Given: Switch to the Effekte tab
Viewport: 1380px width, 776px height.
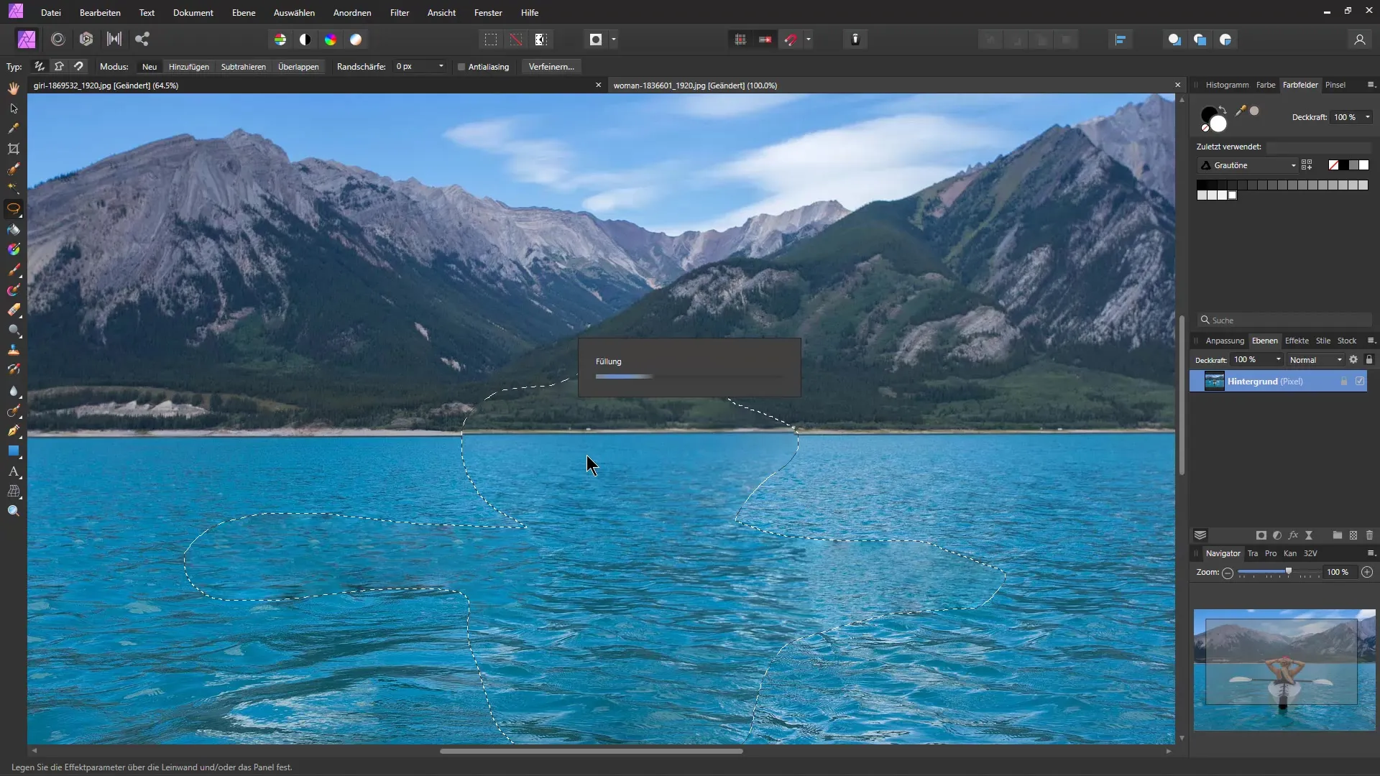Looking at the screenshot, I should (1297, 341).
